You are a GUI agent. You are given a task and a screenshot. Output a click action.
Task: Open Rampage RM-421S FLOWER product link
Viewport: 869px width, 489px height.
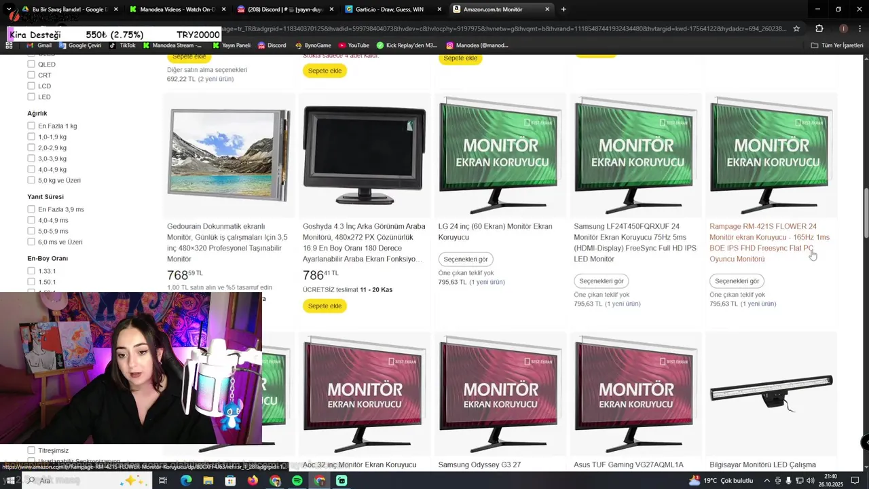[x=769, y=242]
